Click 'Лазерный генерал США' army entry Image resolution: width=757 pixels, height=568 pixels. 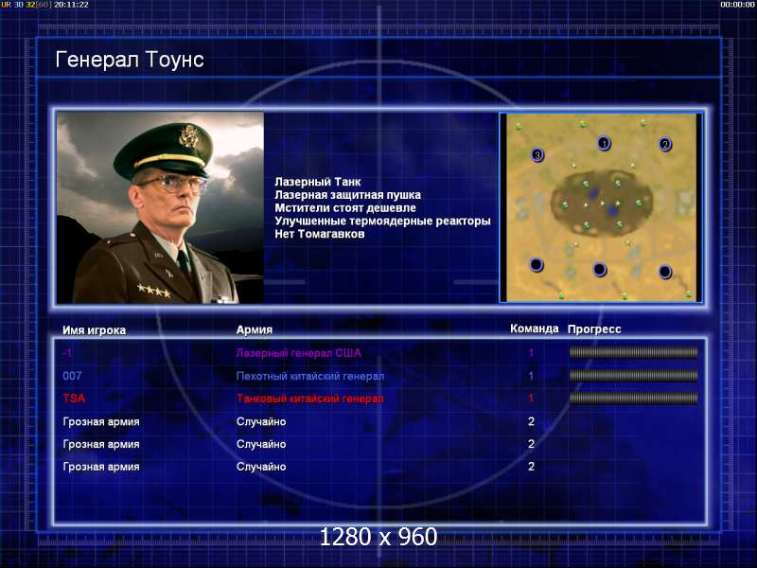[x=298, y=353]
